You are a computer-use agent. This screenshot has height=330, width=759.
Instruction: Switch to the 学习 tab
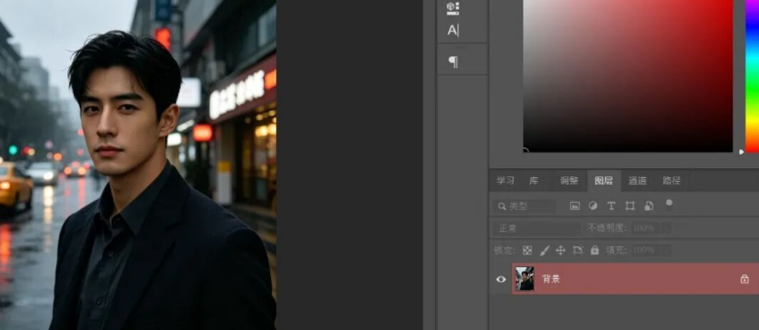click(504, 181)
